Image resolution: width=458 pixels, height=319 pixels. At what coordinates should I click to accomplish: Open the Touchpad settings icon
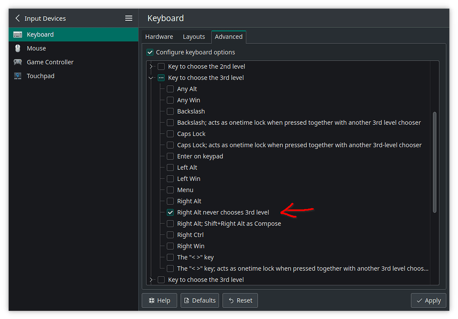point(17,76)
